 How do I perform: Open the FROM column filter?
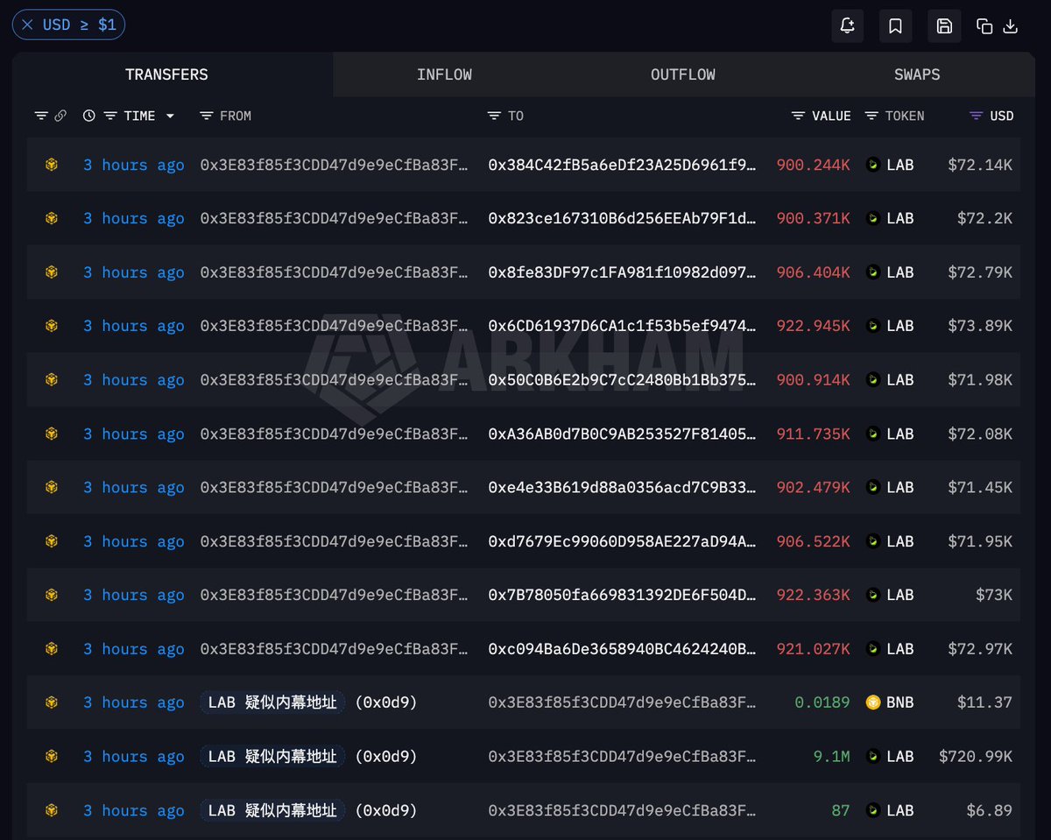point(206,116)
